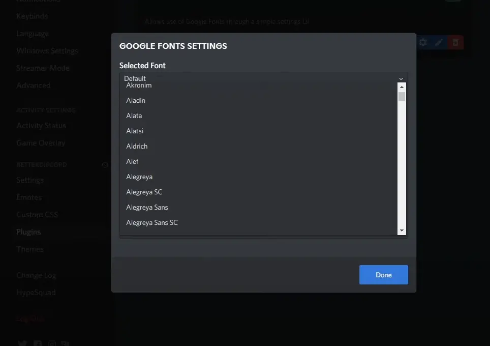This screenshot has width=490, height=346.
Task: Open the Custom CSS section
Action: [37, 215]
